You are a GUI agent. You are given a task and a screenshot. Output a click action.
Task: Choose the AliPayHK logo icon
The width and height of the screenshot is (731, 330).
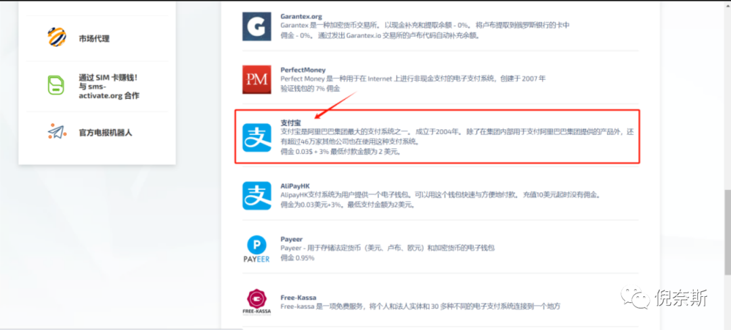(257, 195)
